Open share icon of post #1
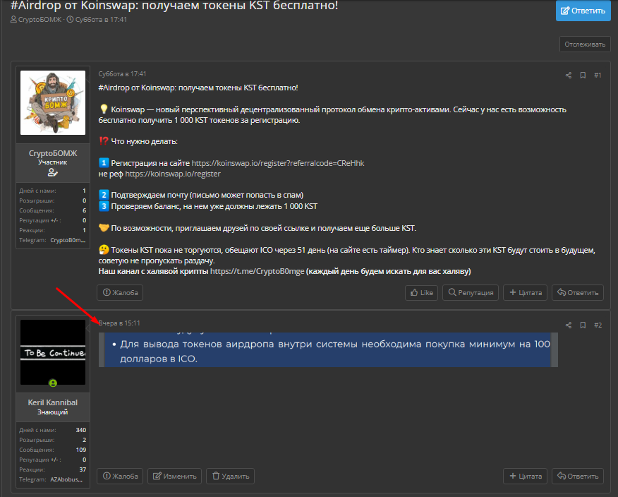 pyautogui.click(x=569, y=75)
